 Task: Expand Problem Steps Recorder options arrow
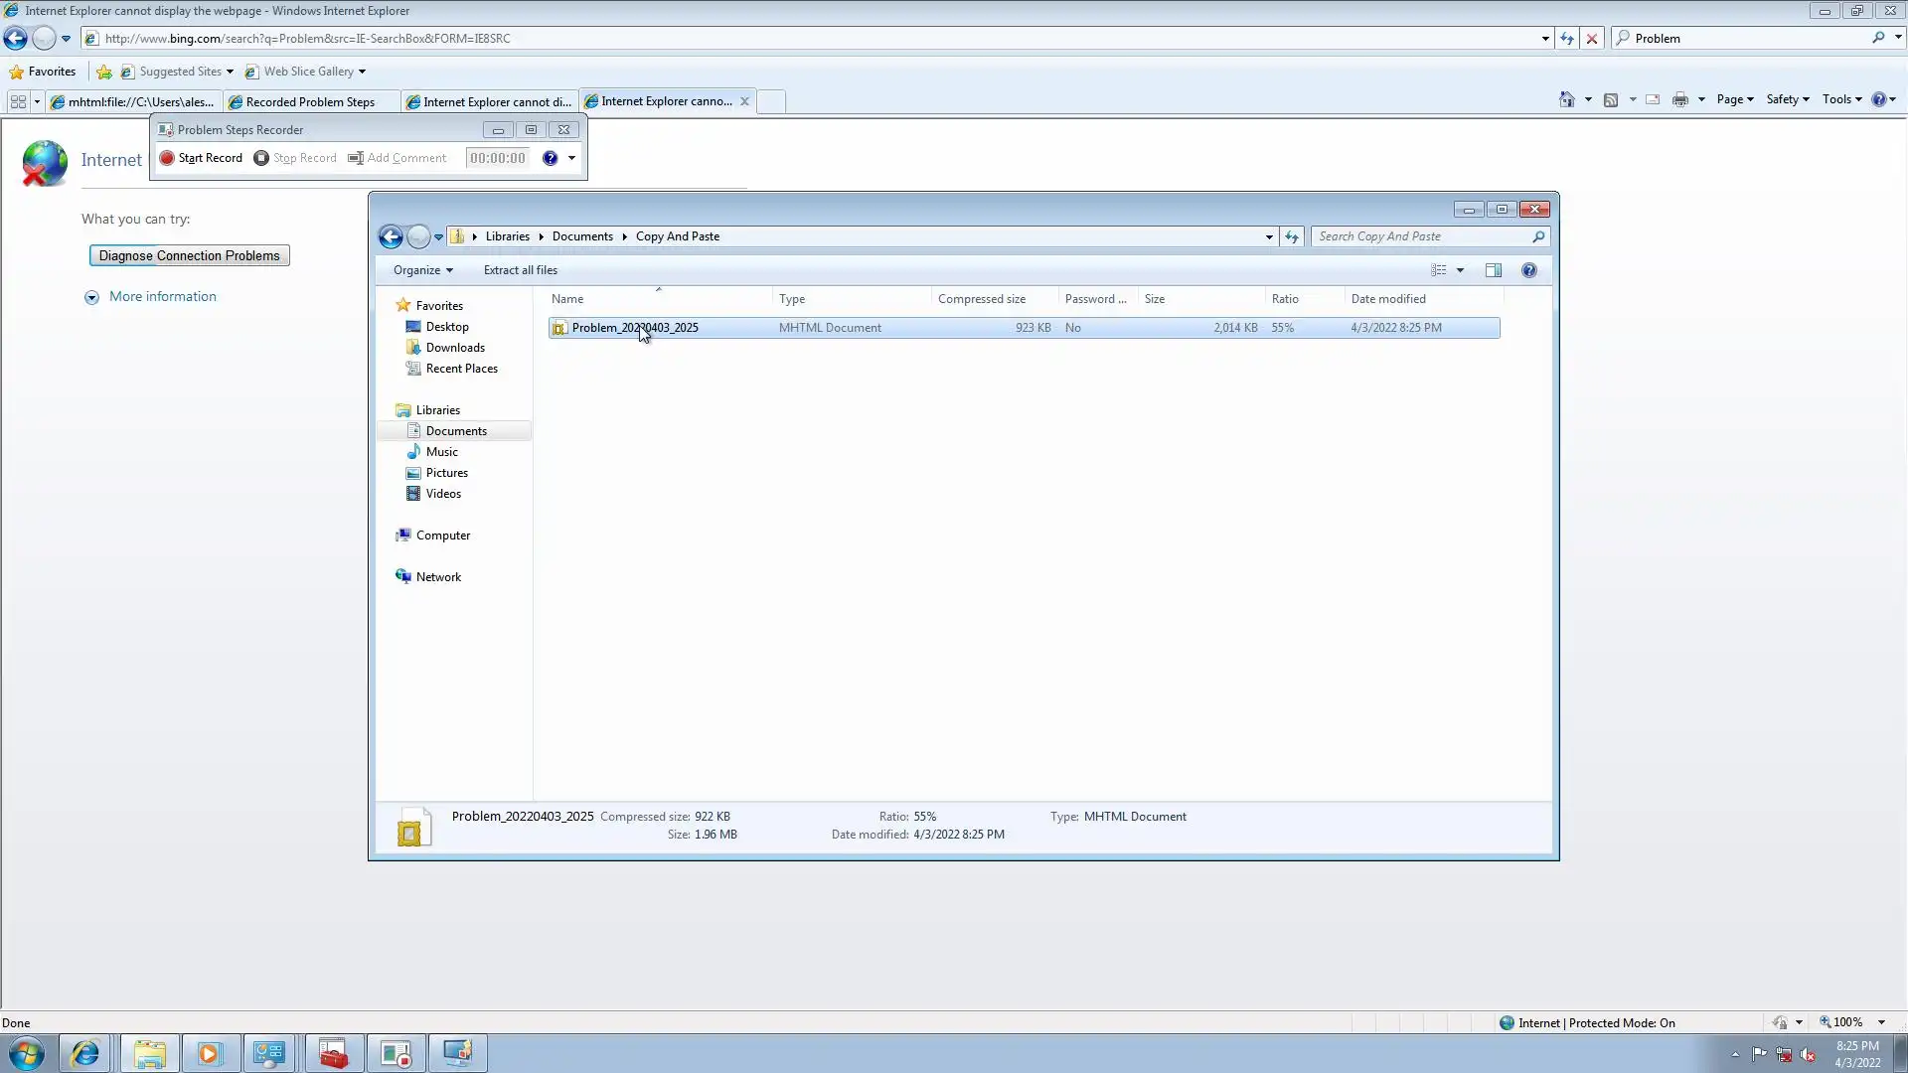coord(571,158)
